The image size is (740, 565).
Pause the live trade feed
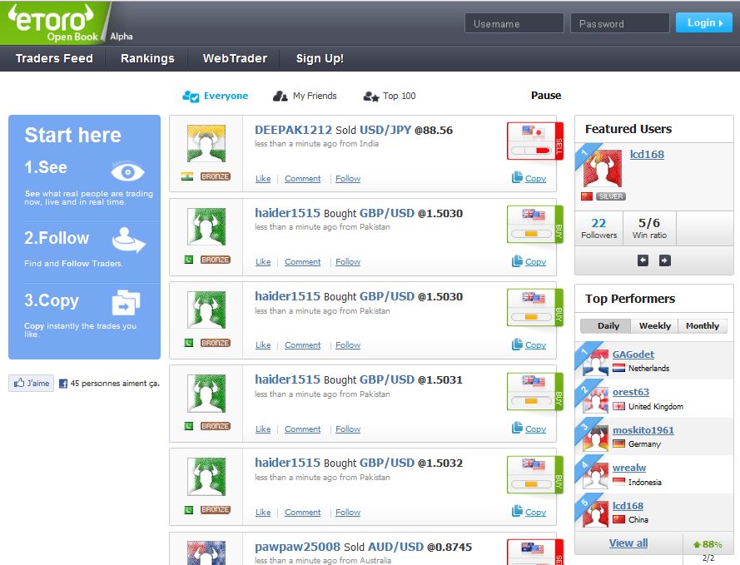(x=546, y=95)
